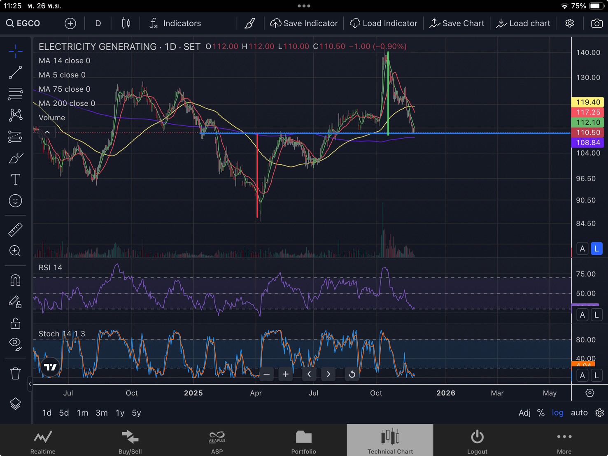This screenshot has width=608, height=456.
Task: Toggle percent scale
Action: pyautogui.click(x=541, y=413)
